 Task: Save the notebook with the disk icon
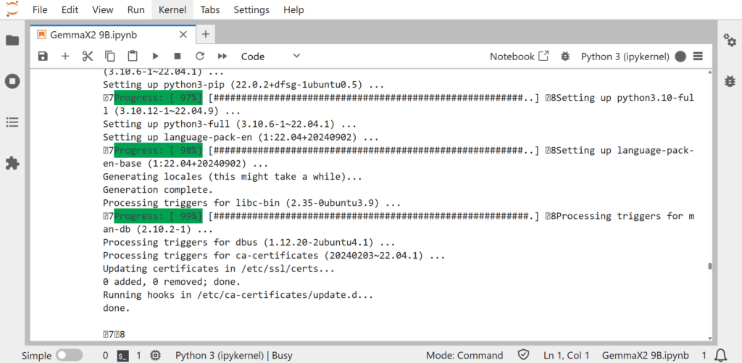coord(43,57)
